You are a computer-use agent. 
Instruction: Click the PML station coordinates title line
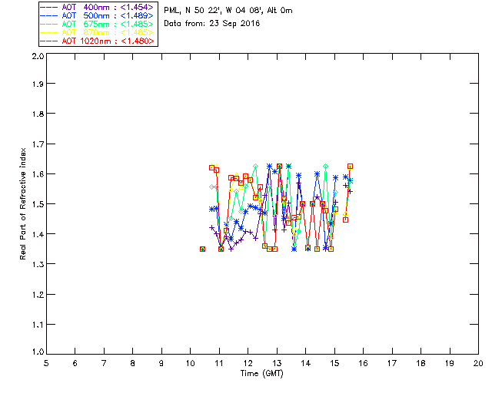point(228,11)
